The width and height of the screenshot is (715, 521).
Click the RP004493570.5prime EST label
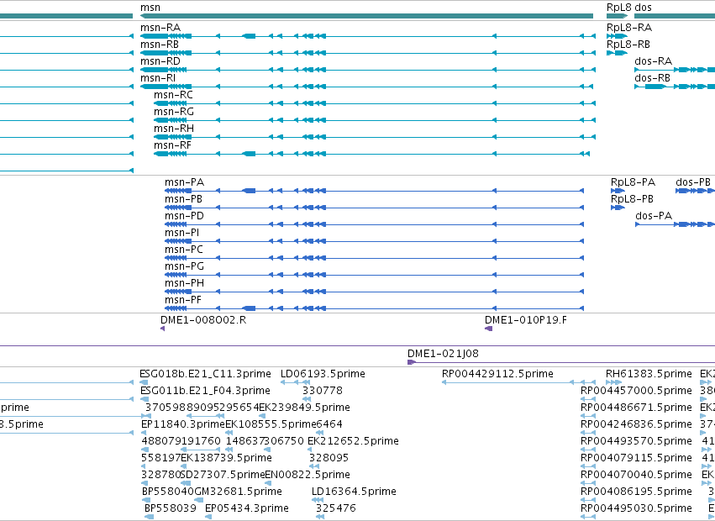click(x=636, y=441)
